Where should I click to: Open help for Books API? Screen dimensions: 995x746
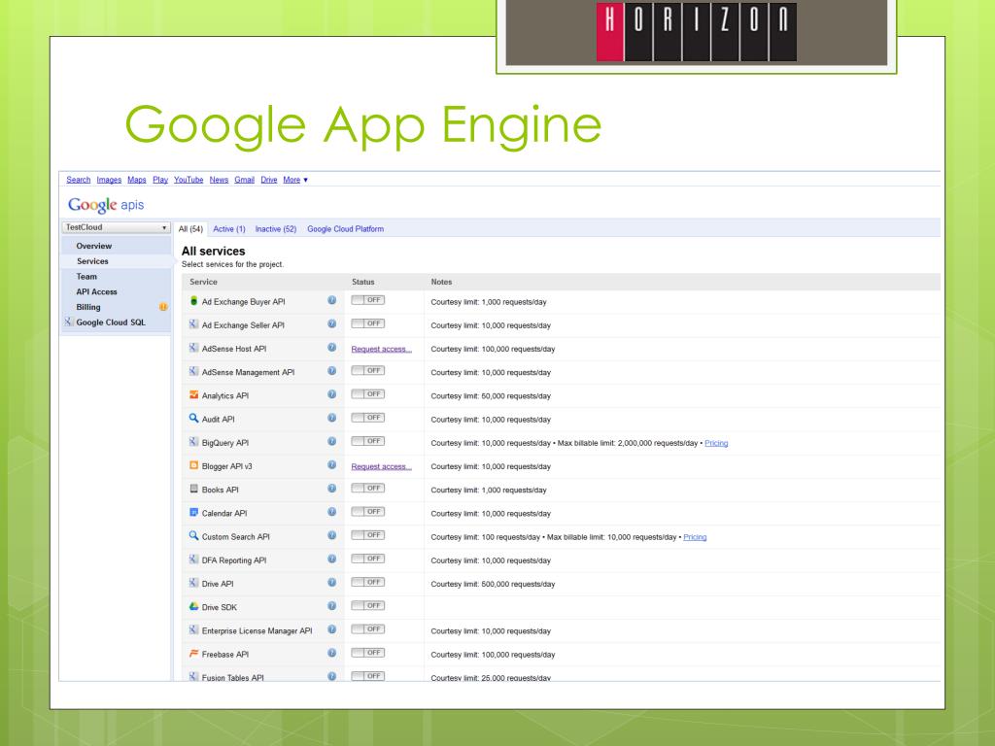tap(332, 488)
